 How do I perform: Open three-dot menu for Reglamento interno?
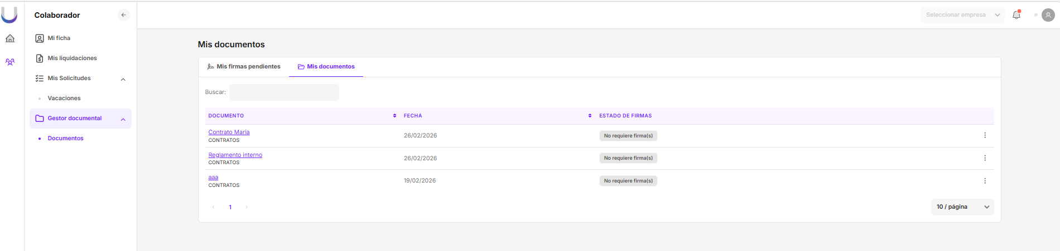click(985, 158)
